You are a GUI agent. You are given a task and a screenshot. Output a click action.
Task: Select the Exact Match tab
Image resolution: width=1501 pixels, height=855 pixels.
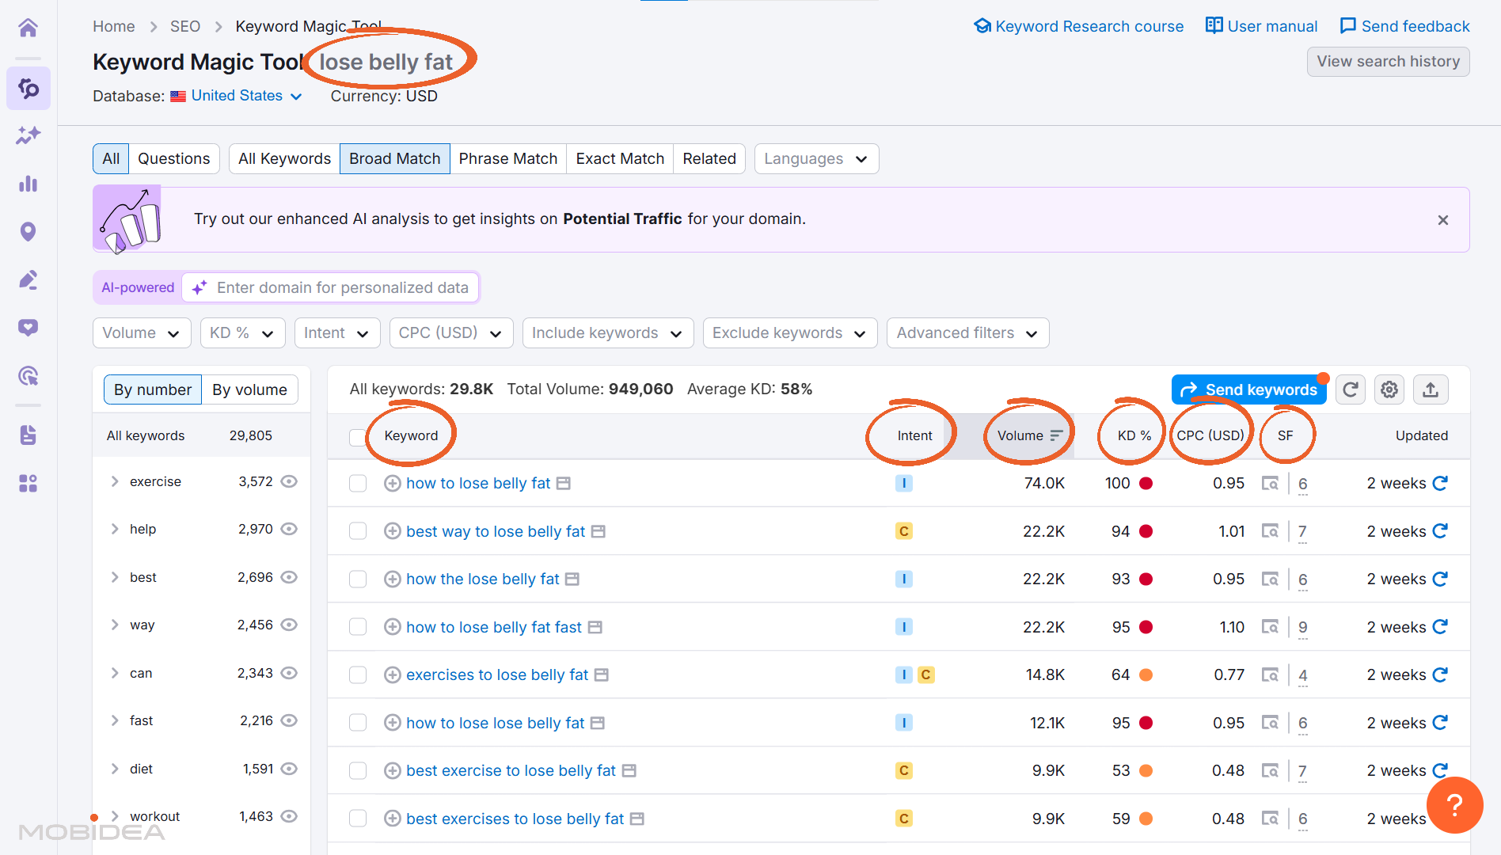pyautogui.click(x=620, y=159)
